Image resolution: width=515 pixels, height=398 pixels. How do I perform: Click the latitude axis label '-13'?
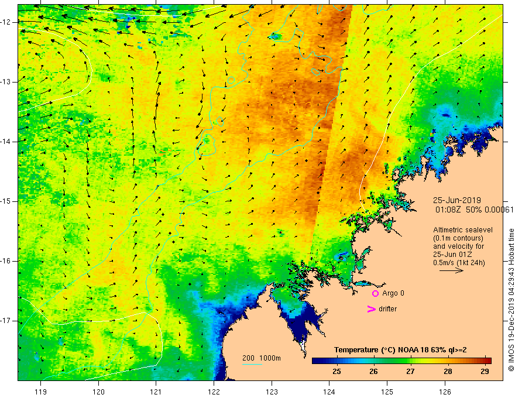6,82
